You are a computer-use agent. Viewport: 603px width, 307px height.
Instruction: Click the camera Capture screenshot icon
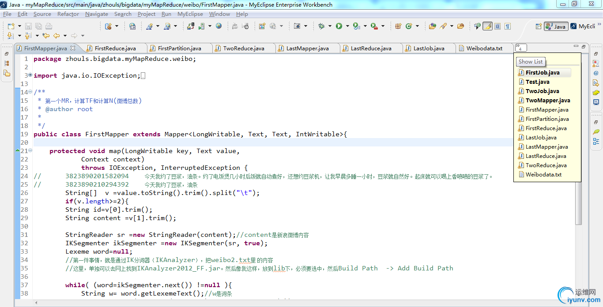click(x=297, y=26)
